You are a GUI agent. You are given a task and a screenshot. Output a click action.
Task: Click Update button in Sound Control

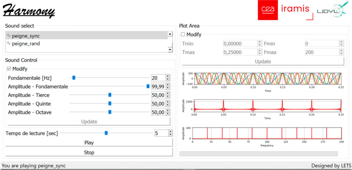tap(89, 122)
